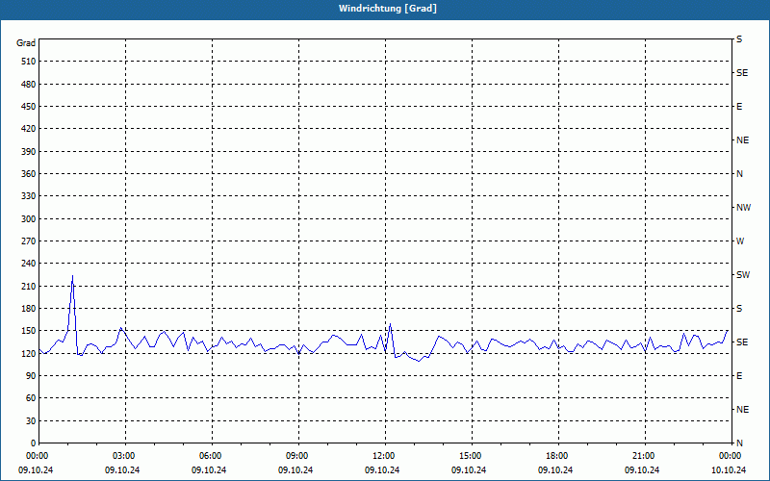Click the 18:00 time axis label
Viewport: 770px width, 481px height.
click(558, 456)
